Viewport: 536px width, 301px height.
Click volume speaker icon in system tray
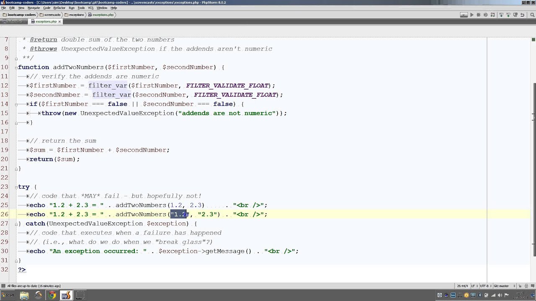pos(500,295)
